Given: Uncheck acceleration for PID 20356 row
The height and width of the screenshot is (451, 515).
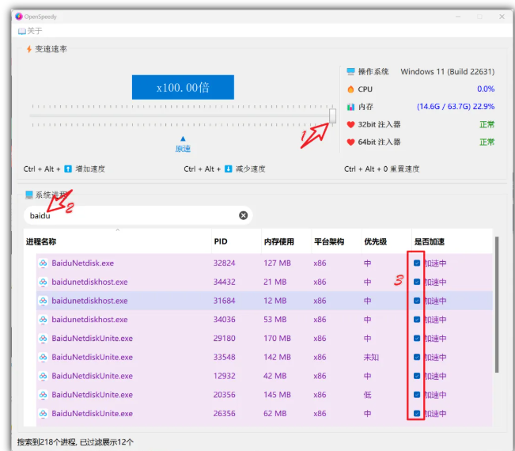Looking at the screenshot, I should pos(417,395).
